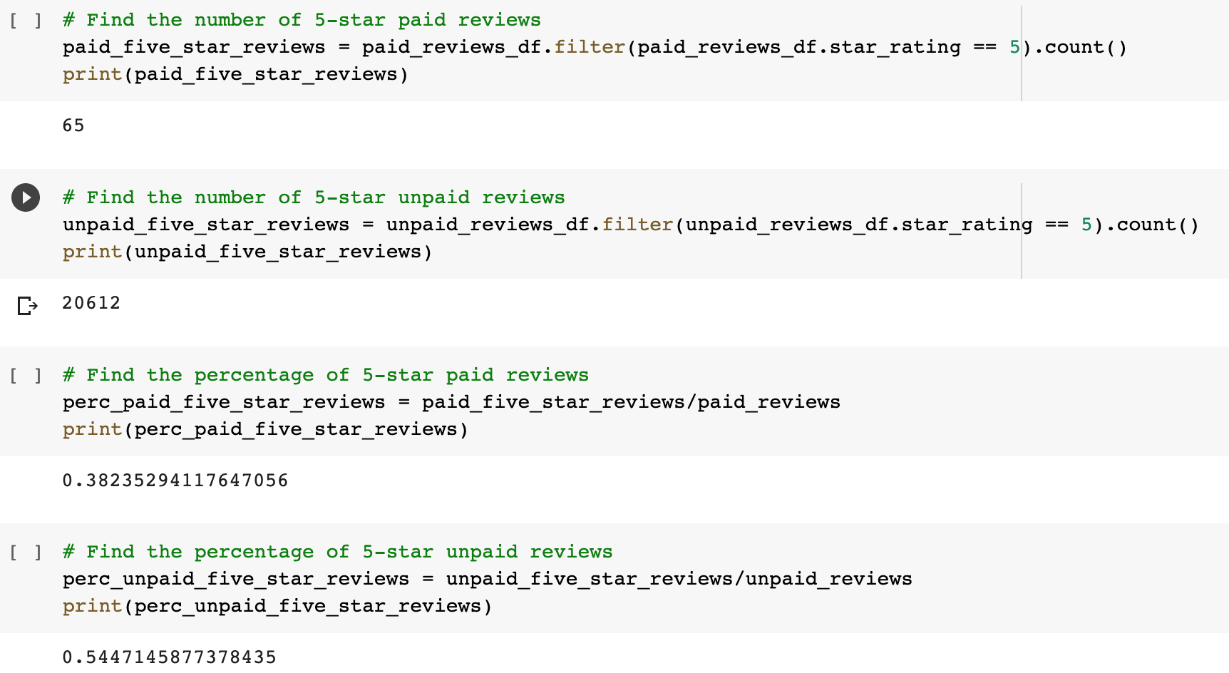This screenshot has width=1229, height=673.
Task: Click the run bracket of the percentage unpaid reviews cell
Action: click(26, 552)
